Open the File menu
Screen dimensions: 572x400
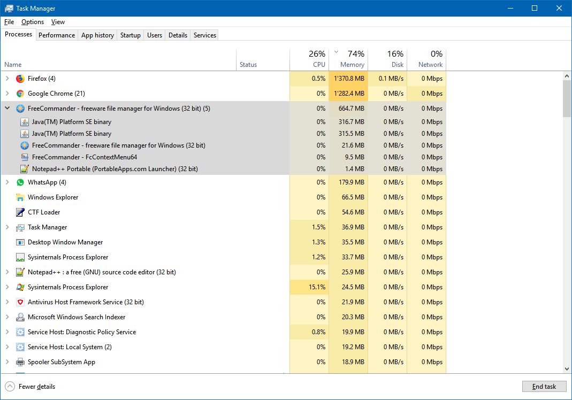[9, 22]
